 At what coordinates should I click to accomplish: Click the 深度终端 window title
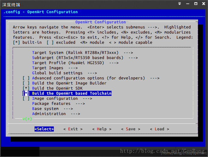(x=11, y=4)
